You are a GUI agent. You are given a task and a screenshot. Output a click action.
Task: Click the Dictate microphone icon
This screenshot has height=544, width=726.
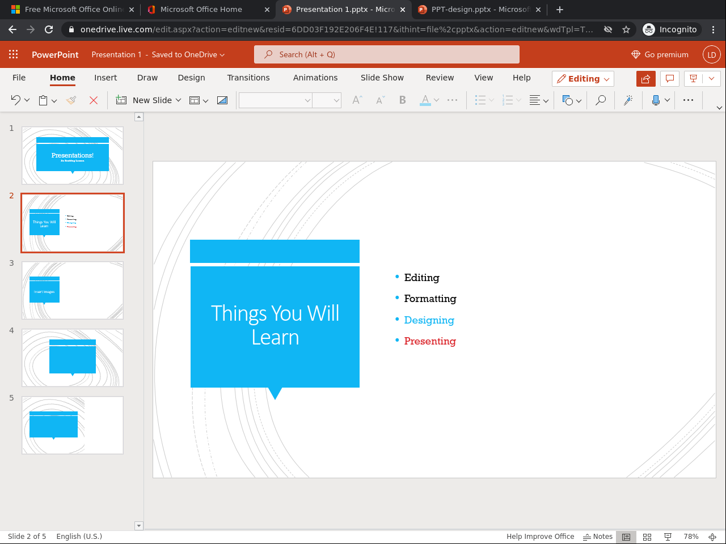[x=656, y=100]
